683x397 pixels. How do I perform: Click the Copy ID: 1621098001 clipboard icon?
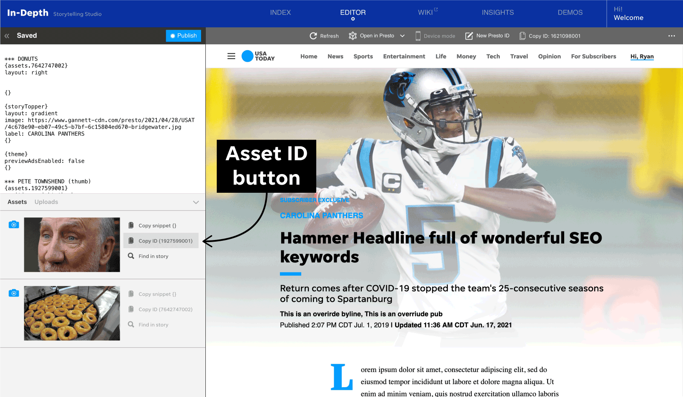coord(522,36)
